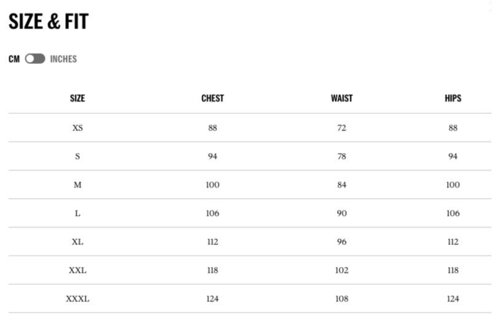
Task: Select the XL size row label
Action: (77, 242)
